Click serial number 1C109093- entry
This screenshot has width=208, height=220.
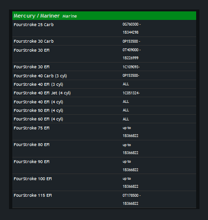coord(131,67)
